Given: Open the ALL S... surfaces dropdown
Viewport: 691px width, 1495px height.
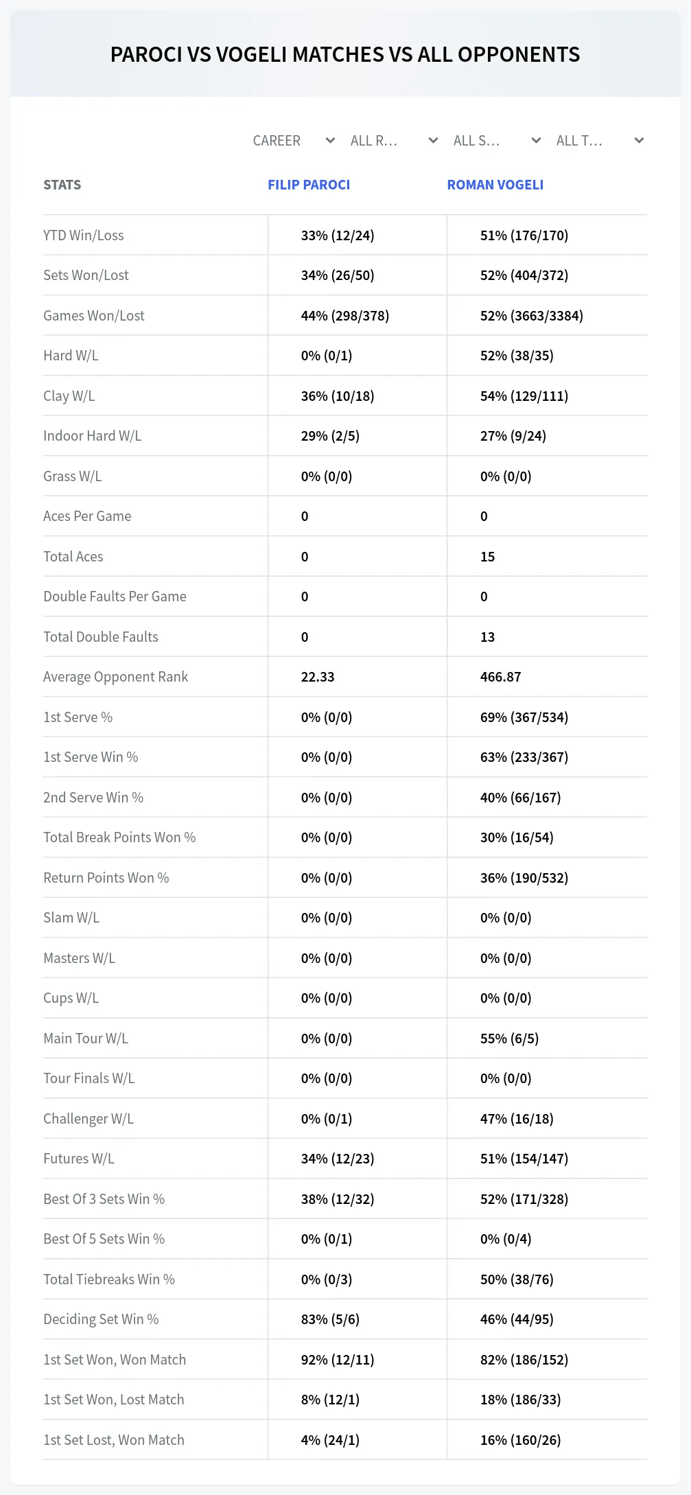Looking at the screenshot, I should tap(497, 141).
